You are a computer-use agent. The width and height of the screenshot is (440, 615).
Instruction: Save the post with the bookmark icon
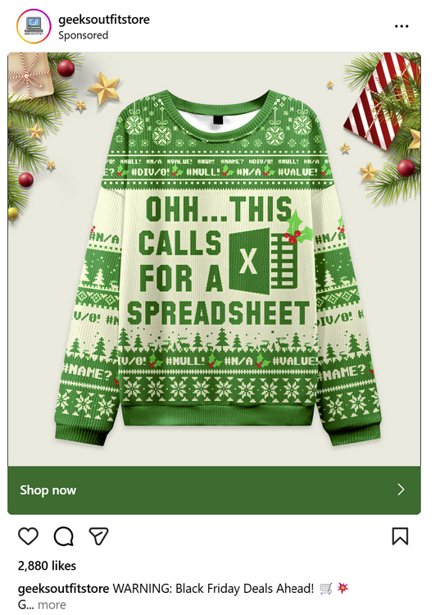pos(400,536)
